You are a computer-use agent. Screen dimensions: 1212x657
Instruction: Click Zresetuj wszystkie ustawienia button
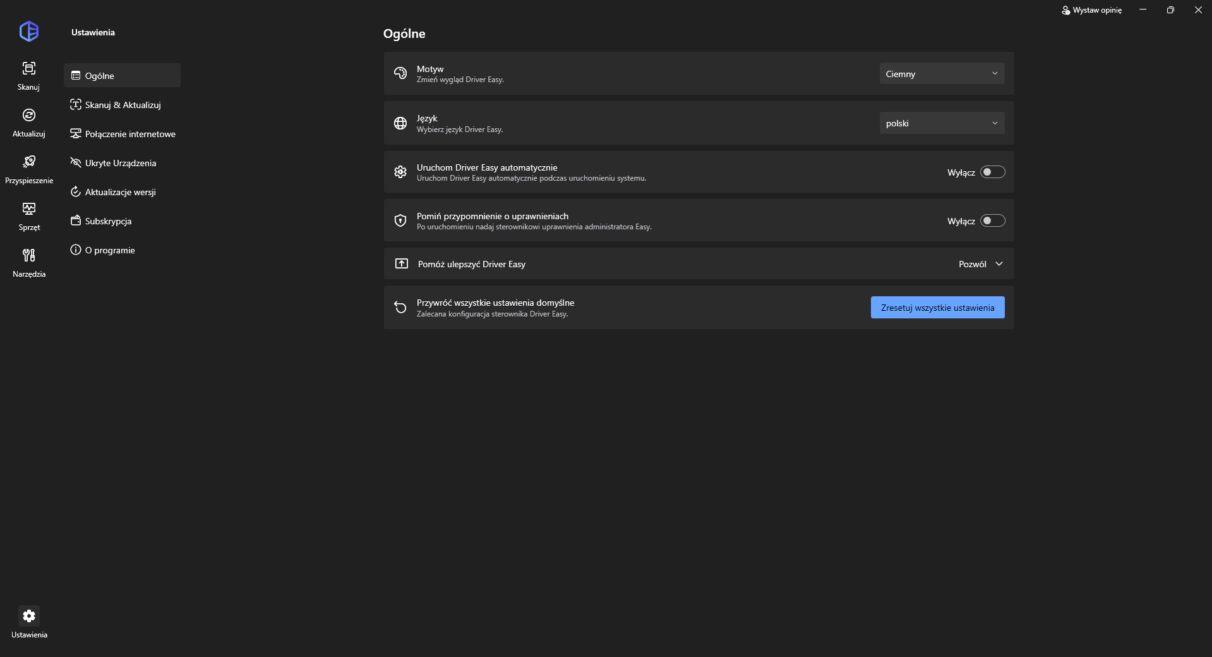pos(938,308)
